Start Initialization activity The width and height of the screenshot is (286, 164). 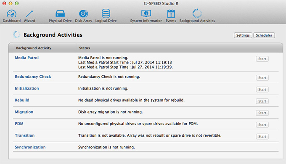point(262,90)
